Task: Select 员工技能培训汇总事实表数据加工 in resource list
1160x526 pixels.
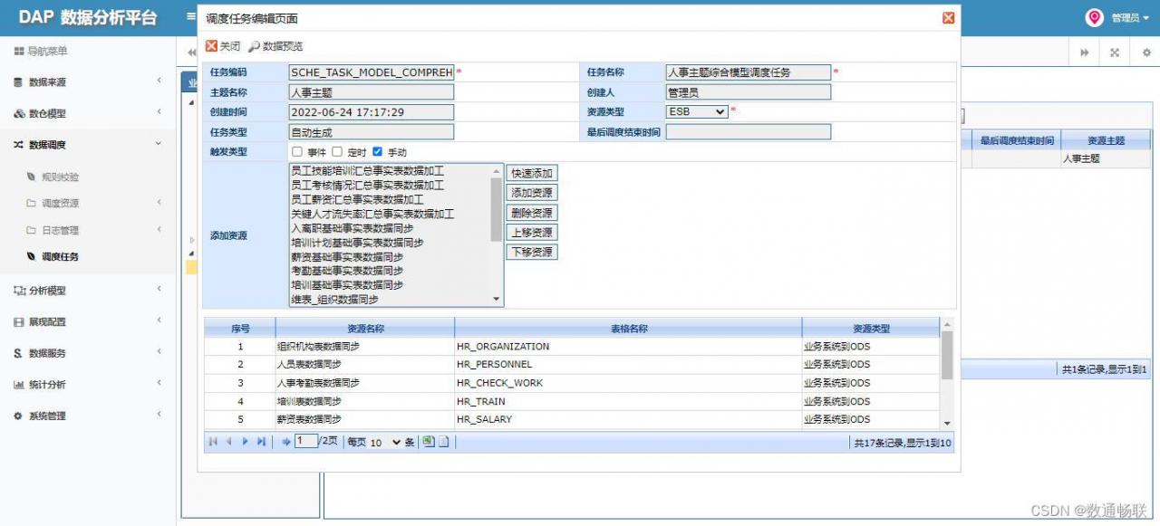Action: coord(366,170)
